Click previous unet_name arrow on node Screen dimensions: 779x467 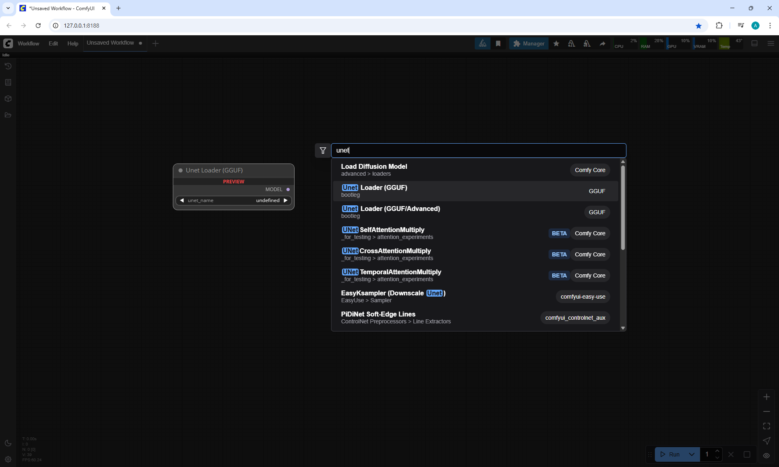tap(182, 200)
